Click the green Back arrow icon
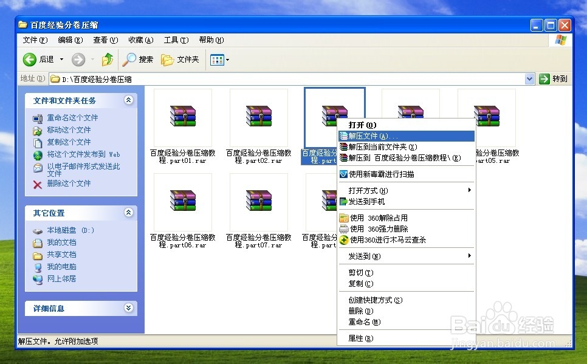This screenshot has height=364, width=587. click(30, 60)
